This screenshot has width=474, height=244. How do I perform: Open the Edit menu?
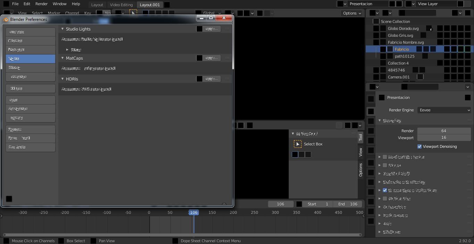[27, 4]
